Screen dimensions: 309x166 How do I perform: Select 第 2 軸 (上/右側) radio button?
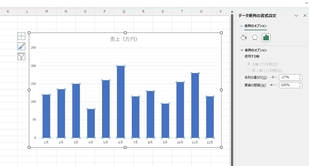coord(249,70)
